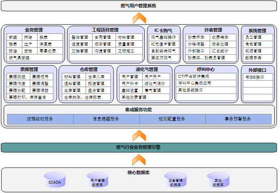Open 数据字典 under 系统管理

tap(253, 58)
